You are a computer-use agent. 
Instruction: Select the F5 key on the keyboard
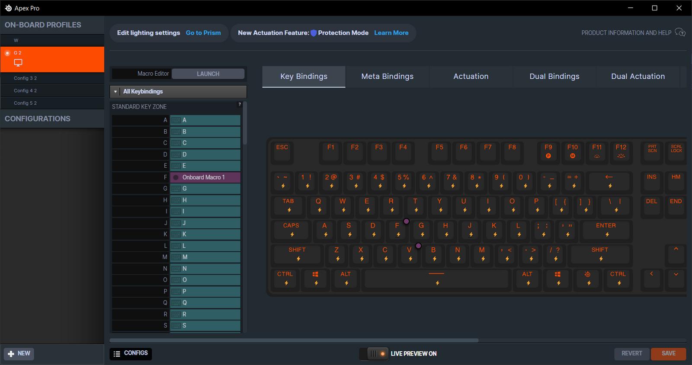coord(439,152)
